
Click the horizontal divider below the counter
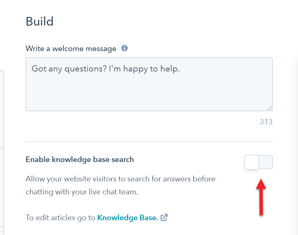click(x=149, y=142)
